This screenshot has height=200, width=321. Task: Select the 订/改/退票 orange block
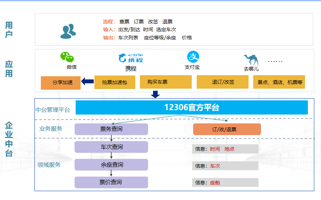click(x=227, y=129)
